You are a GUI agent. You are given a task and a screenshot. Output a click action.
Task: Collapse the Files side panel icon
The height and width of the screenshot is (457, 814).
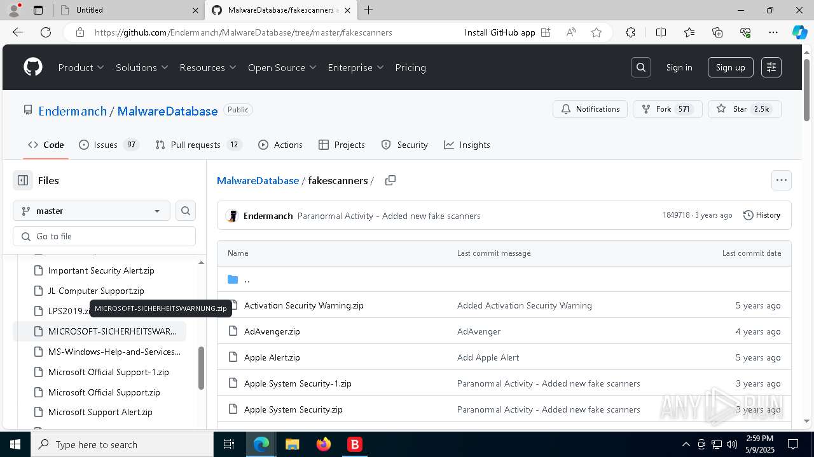(23, 180)
